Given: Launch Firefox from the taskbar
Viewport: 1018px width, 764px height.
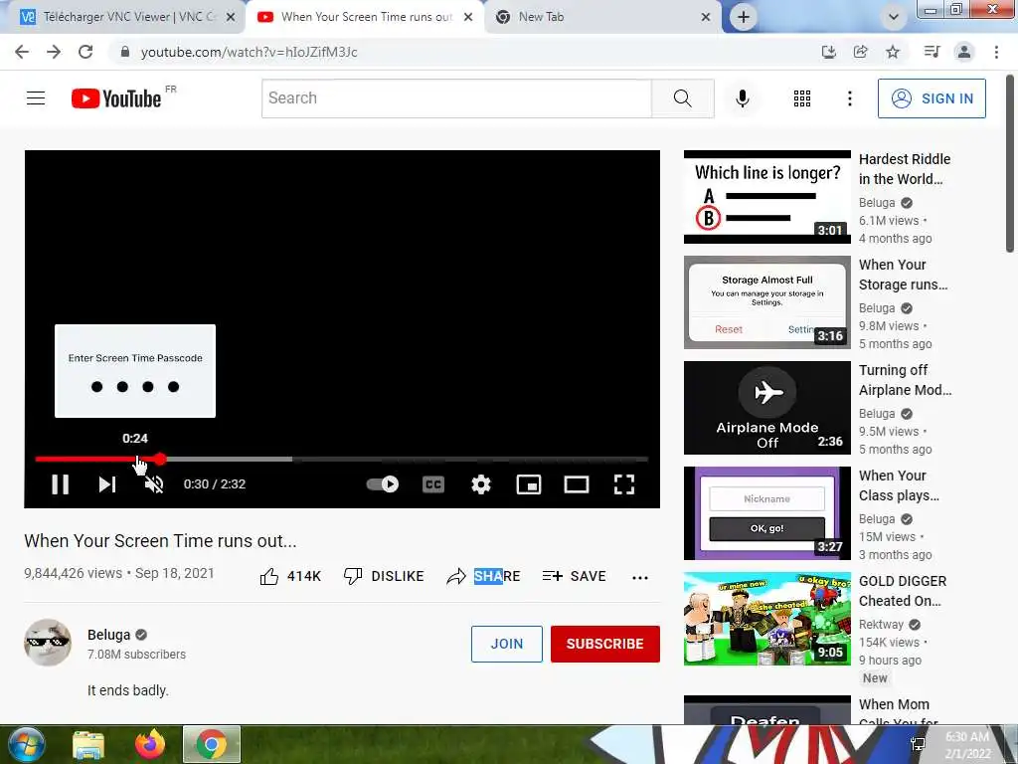Looking at the screenshot, I should click(x=150, y=744).
